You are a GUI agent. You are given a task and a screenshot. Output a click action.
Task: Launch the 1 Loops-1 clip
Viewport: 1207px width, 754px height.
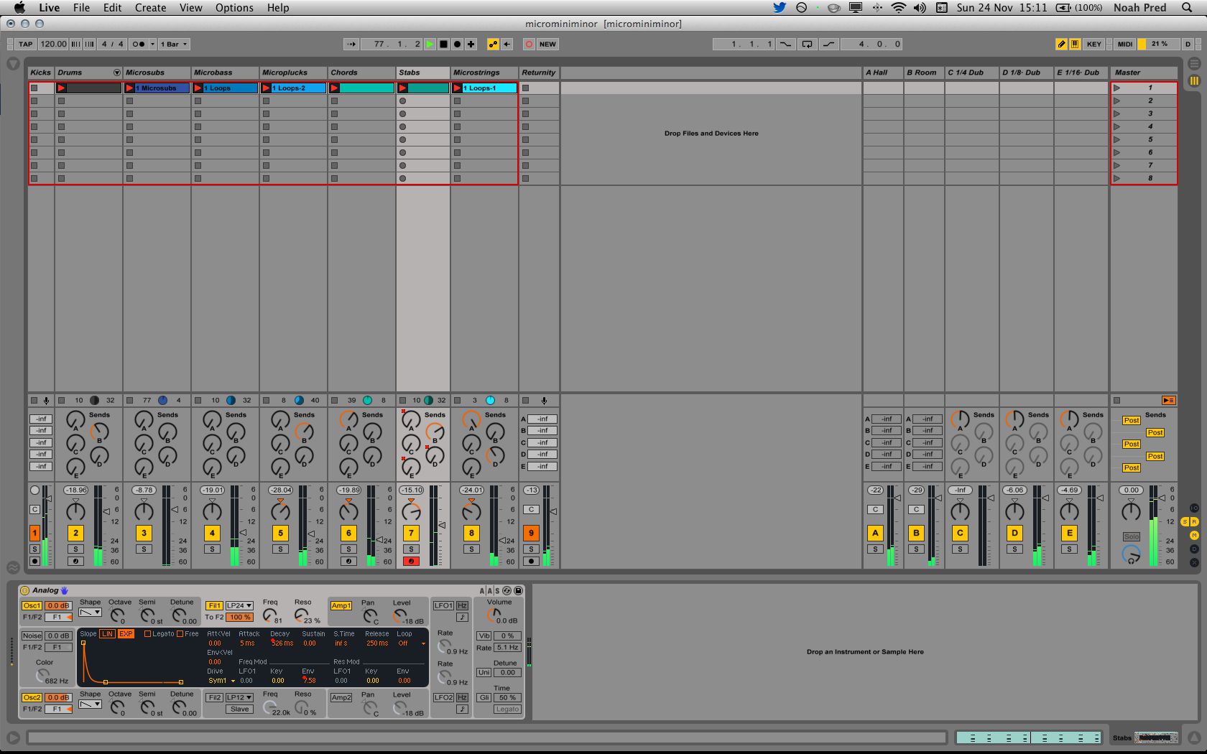click(x=458, y=88)
